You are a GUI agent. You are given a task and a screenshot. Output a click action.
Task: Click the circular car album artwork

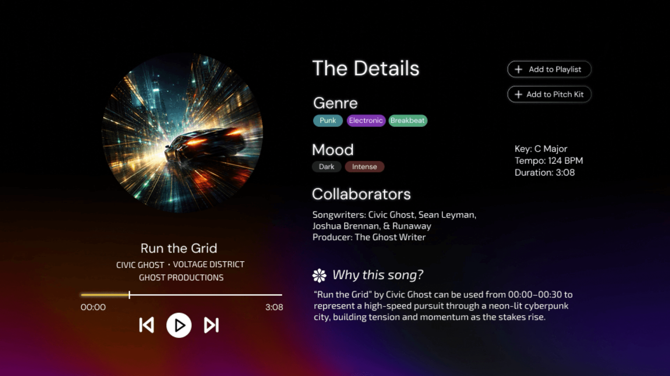(x=182, y=133)
